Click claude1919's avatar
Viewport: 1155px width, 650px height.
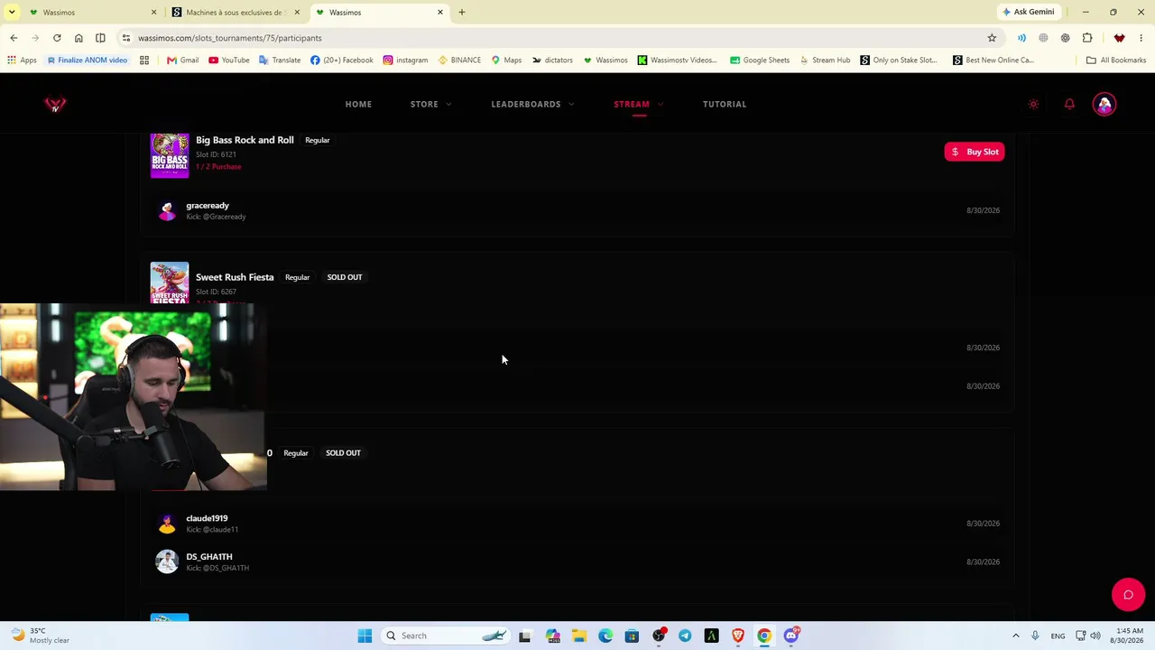(x=167, y=524)
